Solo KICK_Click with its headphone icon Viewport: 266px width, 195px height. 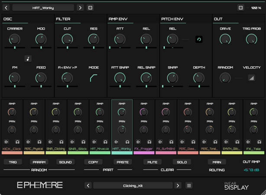18,142
